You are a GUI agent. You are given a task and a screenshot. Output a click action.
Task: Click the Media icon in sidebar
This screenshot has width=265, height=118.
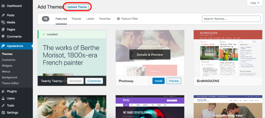tap(3, 22)
